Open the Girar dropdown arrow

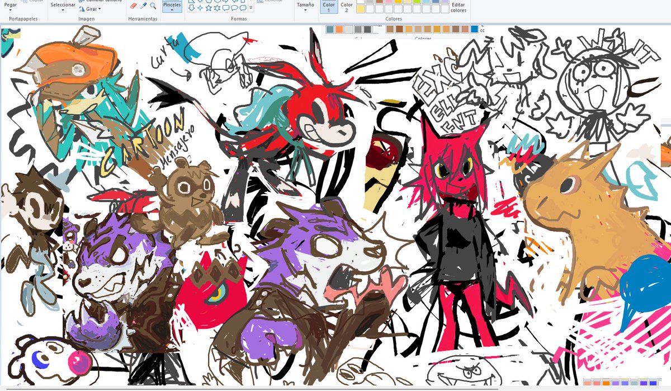[x=99, y=9]
